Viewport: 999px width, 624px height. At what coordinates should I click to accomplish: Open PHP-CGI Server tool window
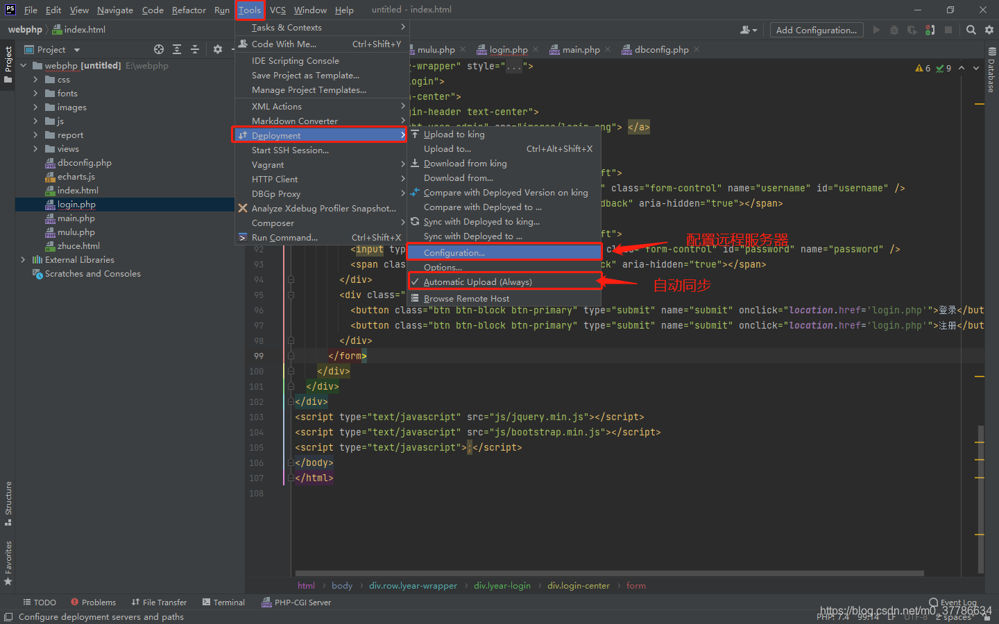pyautogui.click(x=296, y=603)
